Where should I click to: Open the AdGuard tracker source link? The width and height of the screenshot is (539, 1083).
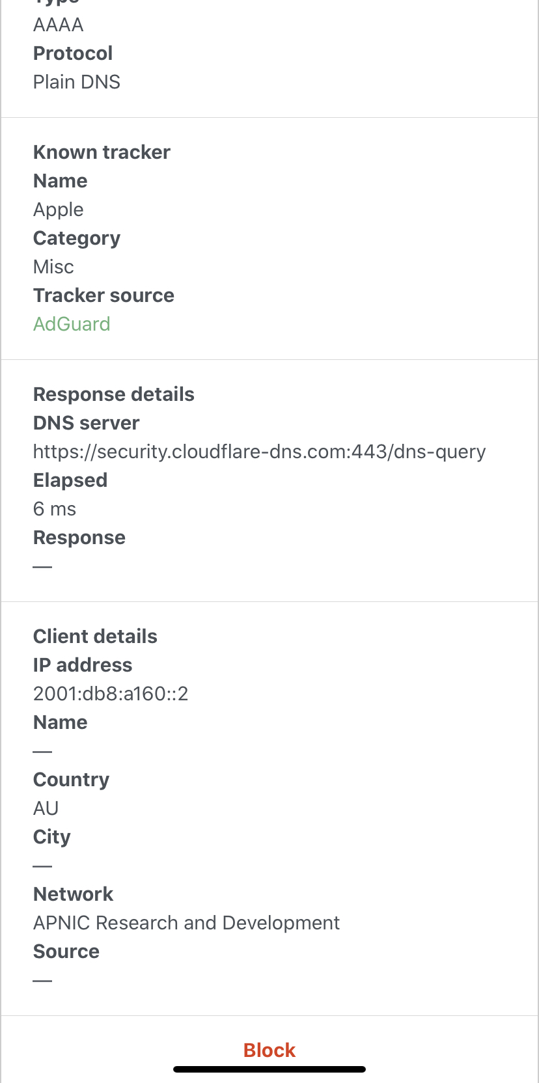coord(72,323)
